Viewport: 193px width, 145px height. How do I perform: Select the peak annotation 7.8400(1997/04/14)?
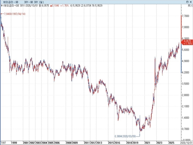(15, 14)
